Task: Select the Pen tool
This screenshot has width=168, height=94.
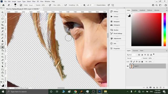Action: tap(2, 60)
